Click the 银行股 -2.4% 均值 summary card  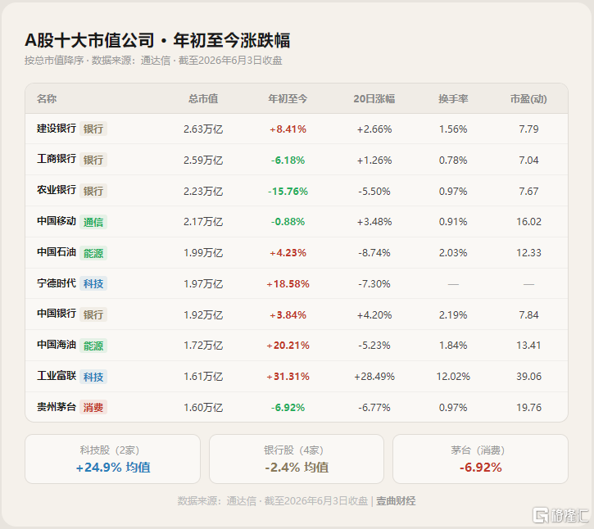tap(297, 459)
